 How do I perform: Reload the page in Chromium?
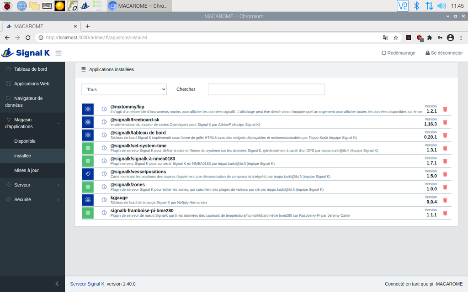click(28, 37)
